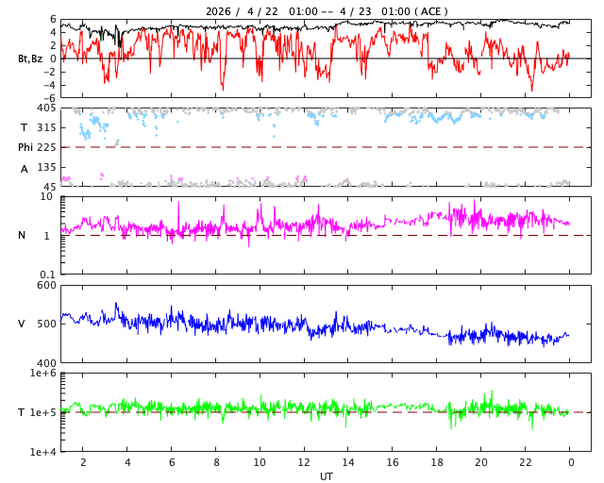The height and width of the screenshot is (483, 604).
Task: Click the 0.1 tick on density axis
Action: (46, 275)
